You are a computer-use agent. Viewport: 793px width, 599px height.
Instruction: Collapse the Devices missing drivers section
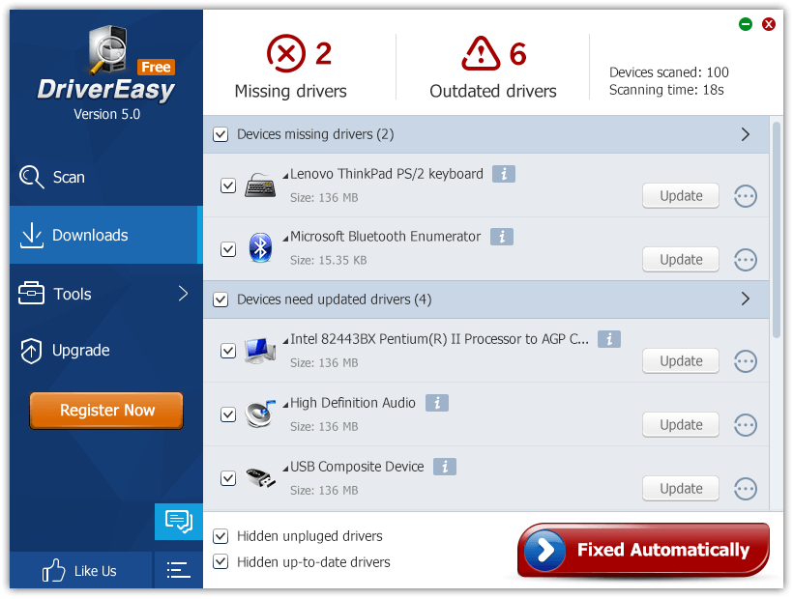pyautogui.click(x=745, y=134)
